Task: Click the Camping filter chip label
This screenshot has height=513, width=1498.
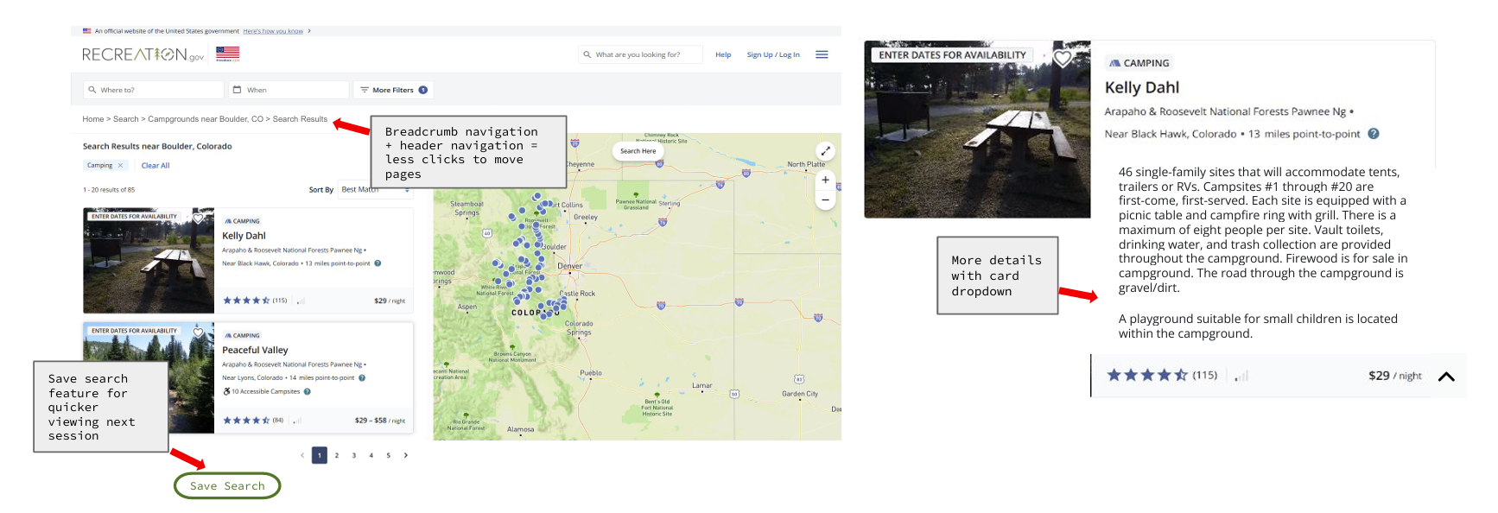Action: (x=99, y=165)
